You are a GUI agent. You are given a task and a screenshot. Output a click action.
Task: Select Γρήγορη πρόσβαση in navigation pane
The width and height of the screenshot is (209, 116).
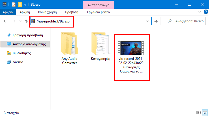[28, 35]
